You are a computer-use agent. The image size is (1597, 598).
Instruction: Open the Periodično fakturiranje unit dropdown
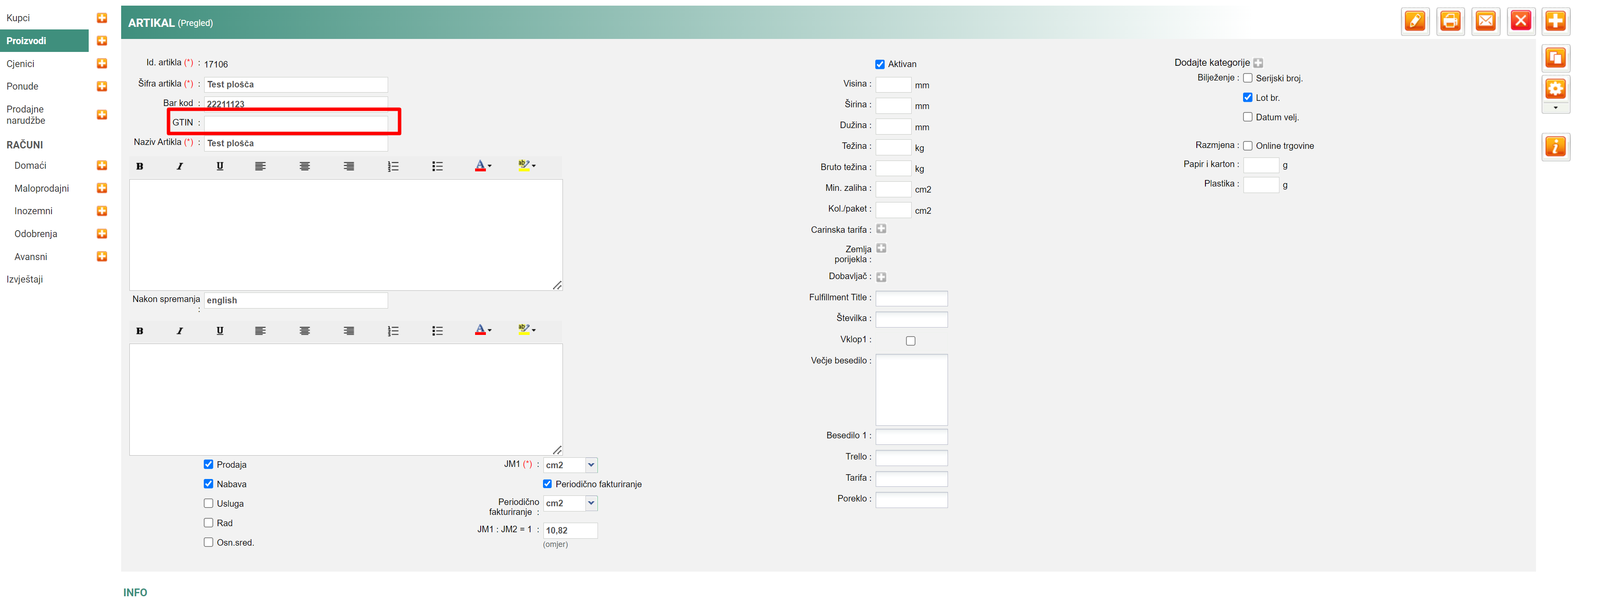(591, 503)
